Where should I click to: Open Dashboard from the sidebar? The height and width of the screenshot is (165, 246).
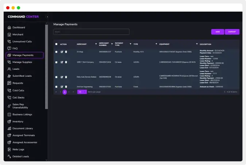19,28
